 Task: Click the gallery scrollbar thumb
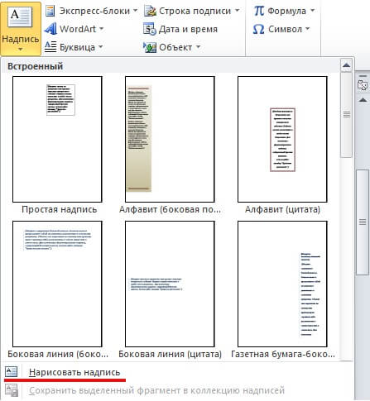click(346, 114)
